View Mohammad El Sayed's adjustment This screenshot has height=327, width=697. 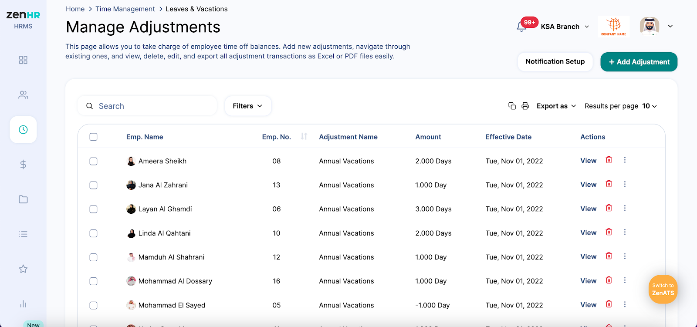click(x=588, y=305)
